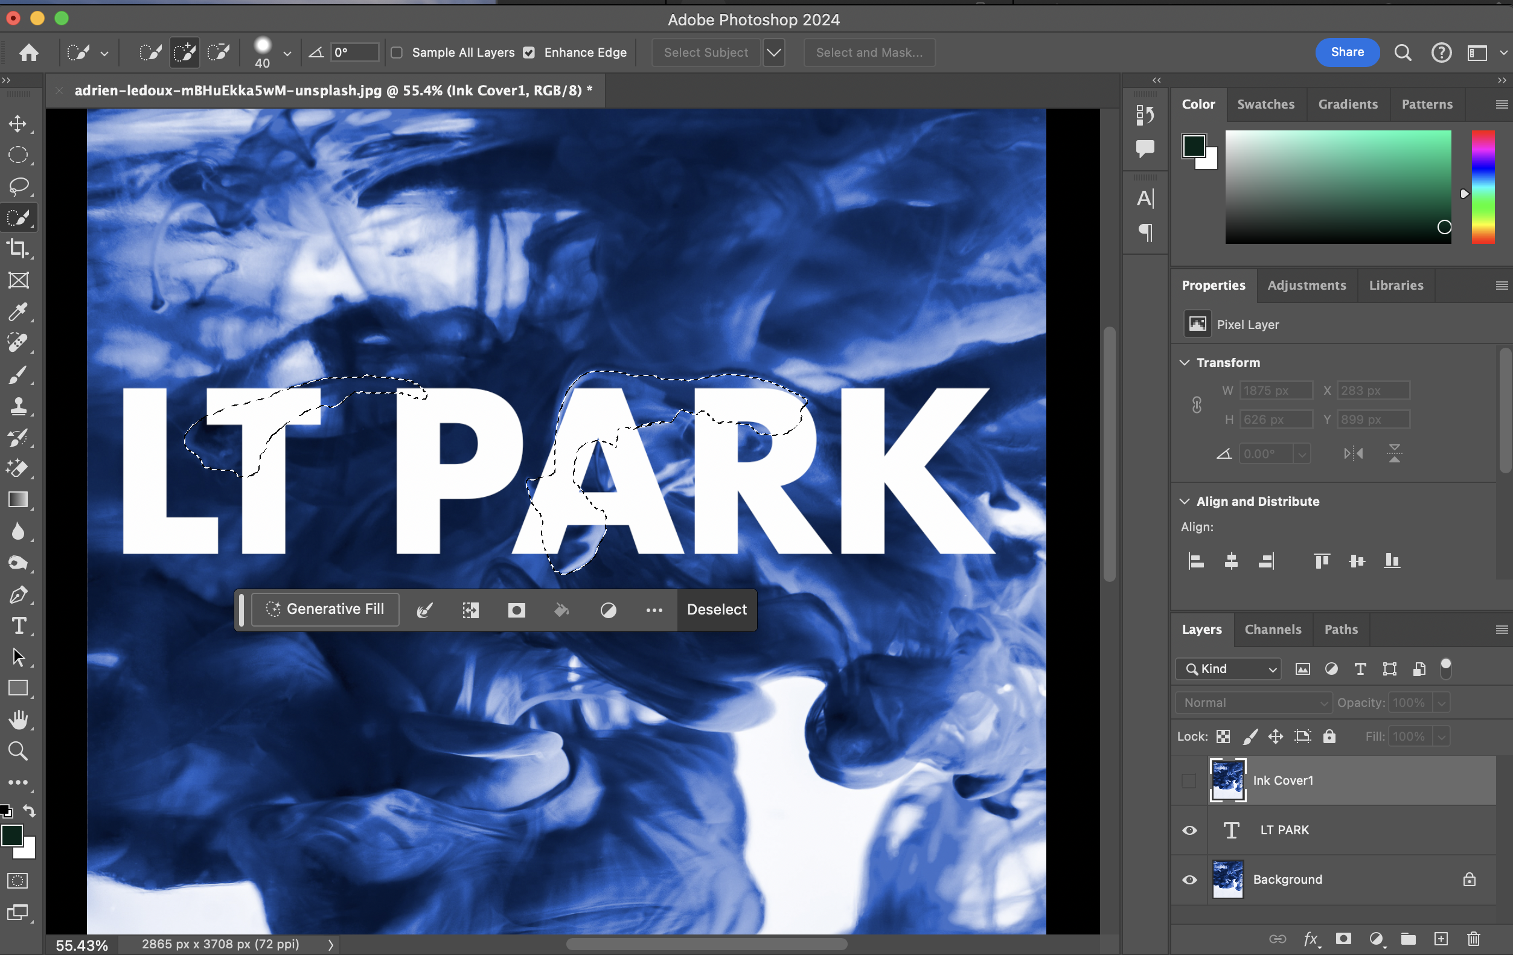This screenshot has width=1513, height=955.
Task: Enable Sample All Layers checkbox
Action: click(x=397, y=53)
